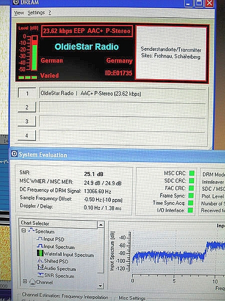Viewport: 225px width, 301px height.
Task: Click the Sample Frequency Offset value -0.50 Hz
Action: [x=103, y=200]
